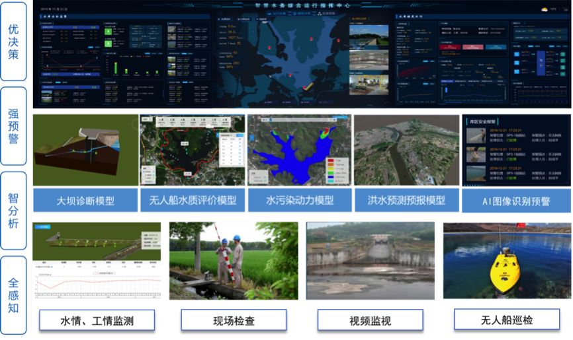Click the yellow unmanned boat photo

coord(506,261)
